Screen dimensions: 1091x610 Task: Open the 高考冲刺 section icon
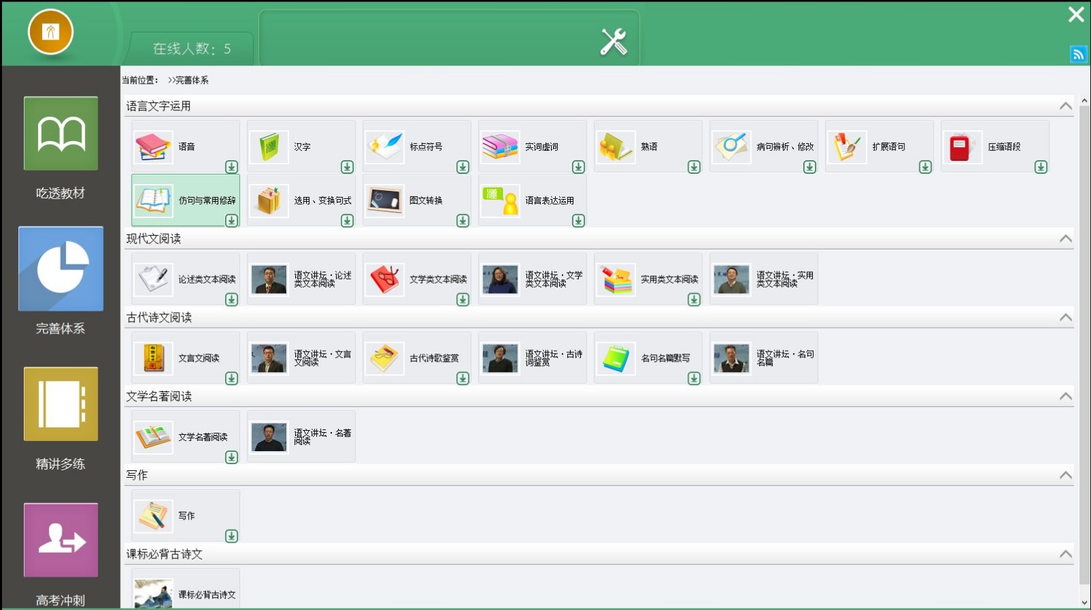[x=61, y=540]
